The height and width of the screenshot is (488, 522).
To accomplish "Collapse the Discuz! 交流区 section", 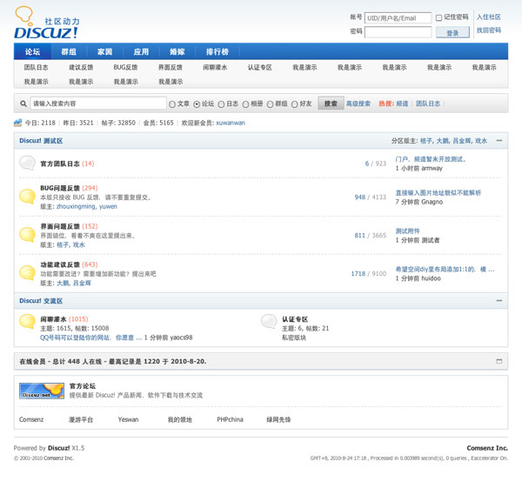I will pyautogui.click(x=499, y=301).
